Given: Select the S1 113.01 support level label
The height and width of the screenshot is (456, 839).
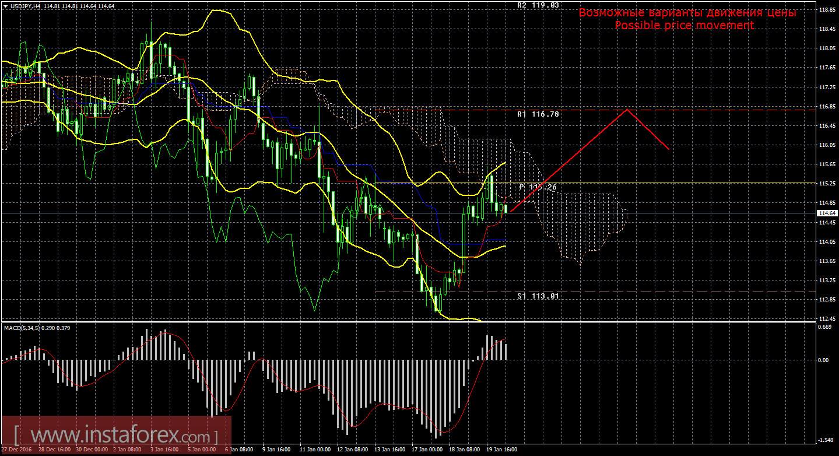Looking at the screenshot, I should [x=538, y=296].
